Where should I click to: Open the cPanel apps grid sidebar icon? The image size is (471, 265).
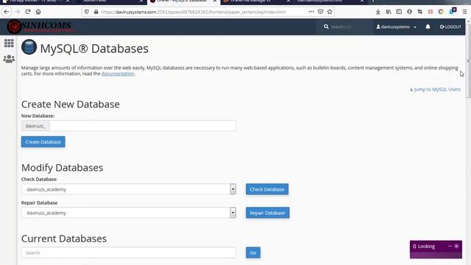point(9,43)
